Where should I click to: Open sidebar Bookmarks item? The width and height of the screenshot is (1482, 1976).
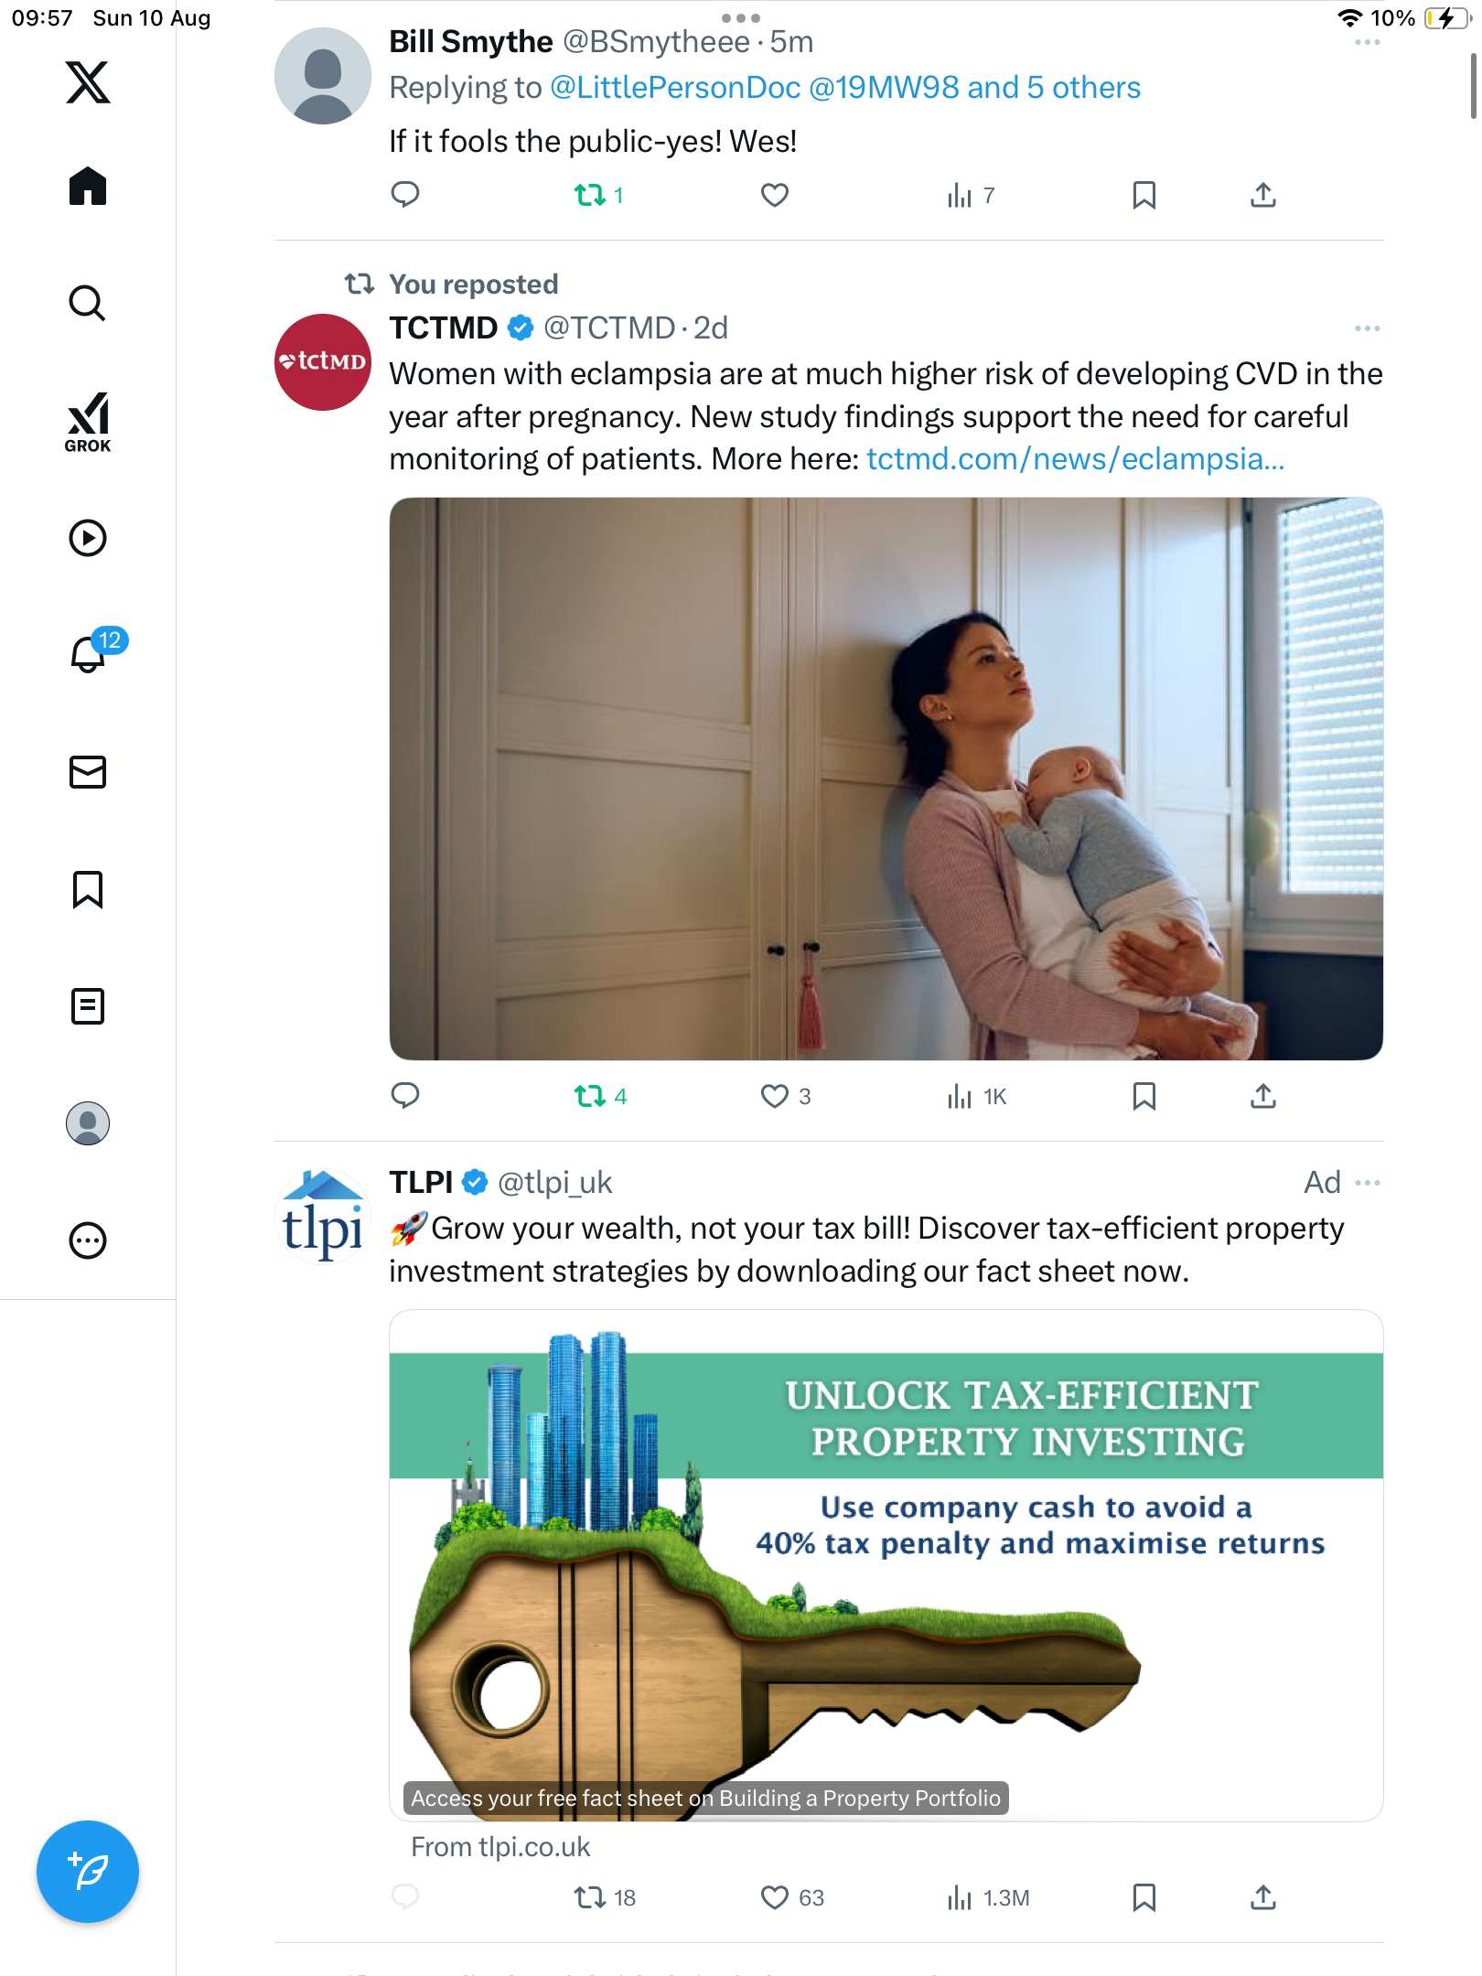(x=88, y=889)
